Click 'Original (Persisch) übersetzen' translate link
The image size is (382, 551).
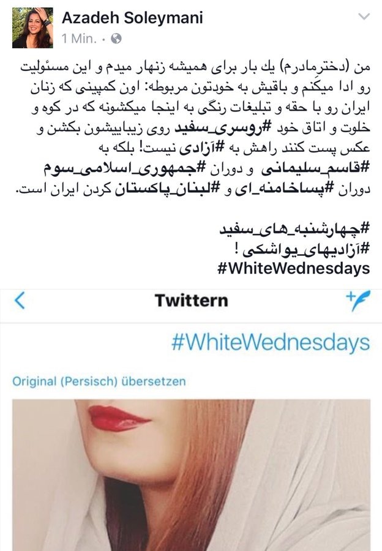(x=99, y=381)
